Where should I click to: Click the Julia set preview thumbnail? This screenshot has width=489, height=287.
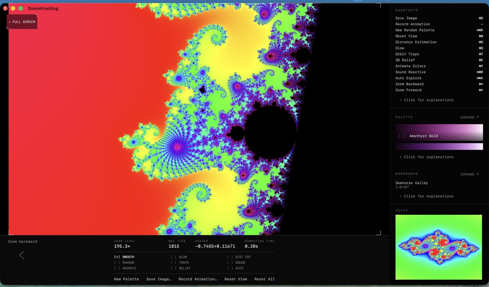[x=439, y=247]
